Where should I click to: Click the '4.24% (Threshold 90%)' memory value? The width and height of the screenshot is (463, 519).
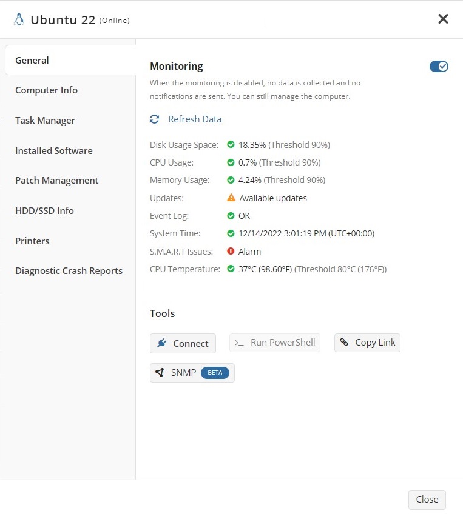click(x=282, y=180)
